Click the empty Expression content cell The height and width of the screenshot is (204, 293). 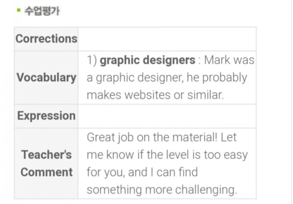167,116
